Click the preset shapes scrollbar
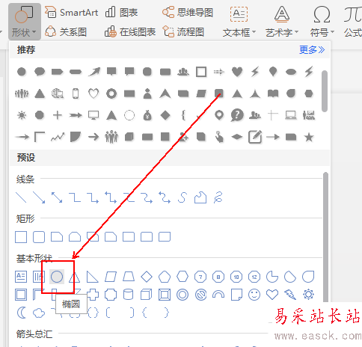 pyautogui.click(x=325, y=237)
